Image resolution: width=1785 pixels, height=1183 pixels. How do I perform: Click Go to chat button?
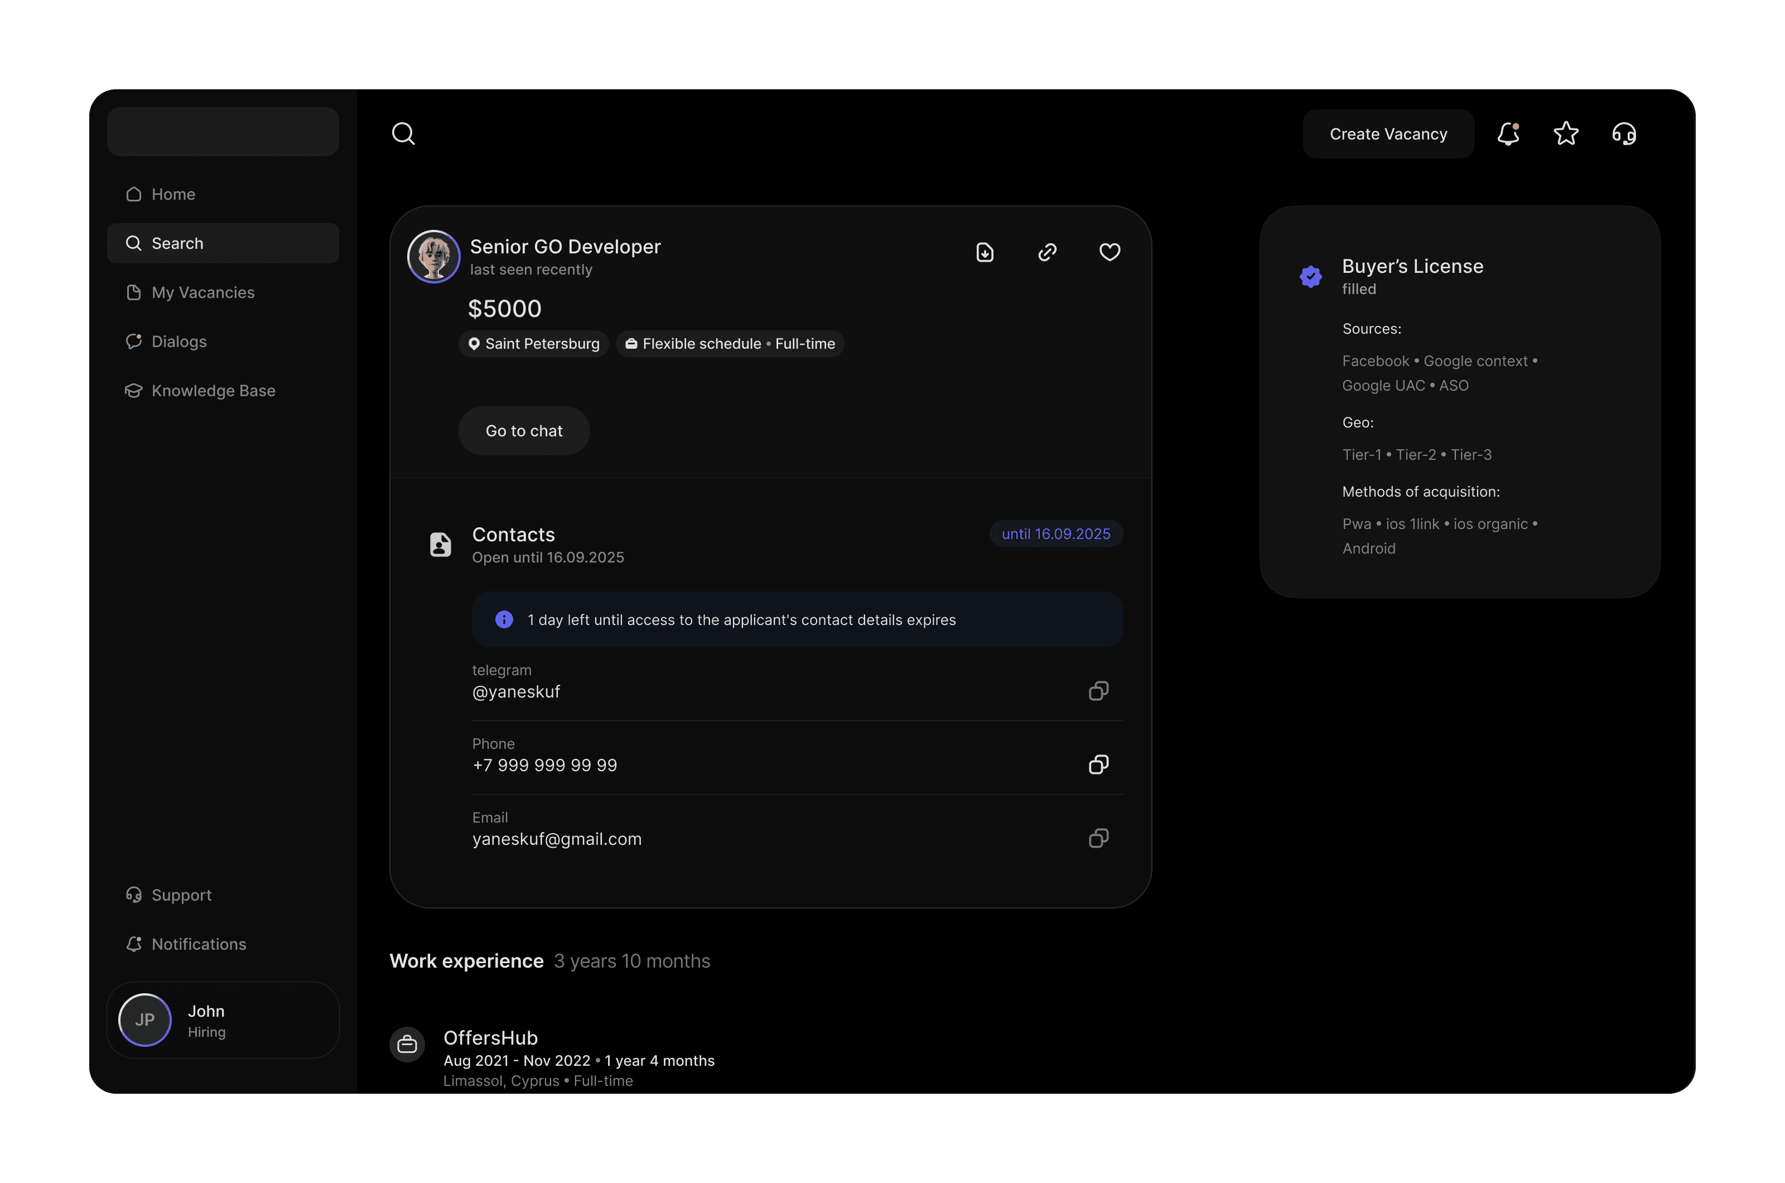point(524,431)
